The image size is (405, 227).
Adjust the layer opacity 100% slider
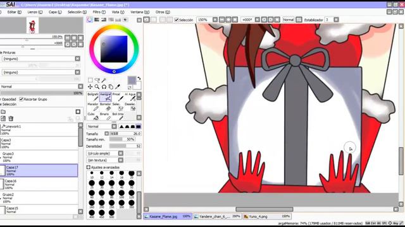click(41, 93)
